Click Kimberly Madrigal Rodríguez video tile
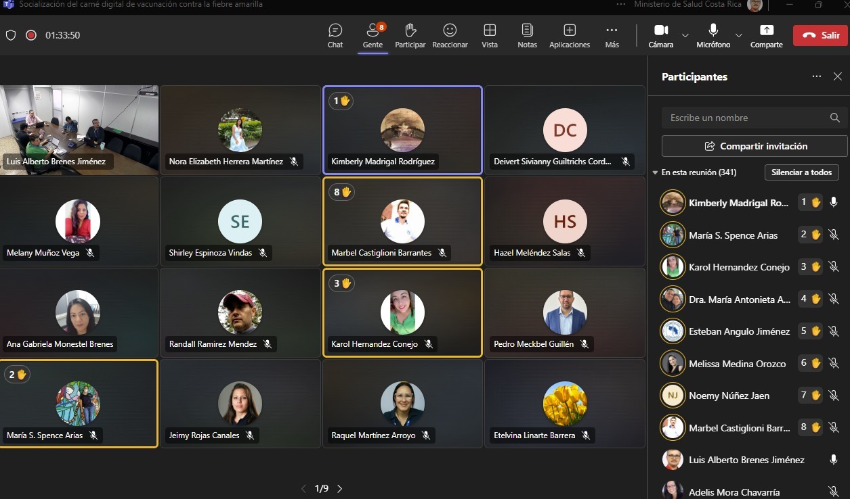The width and height of the screenshot is (850, 499). coord(403,130)
